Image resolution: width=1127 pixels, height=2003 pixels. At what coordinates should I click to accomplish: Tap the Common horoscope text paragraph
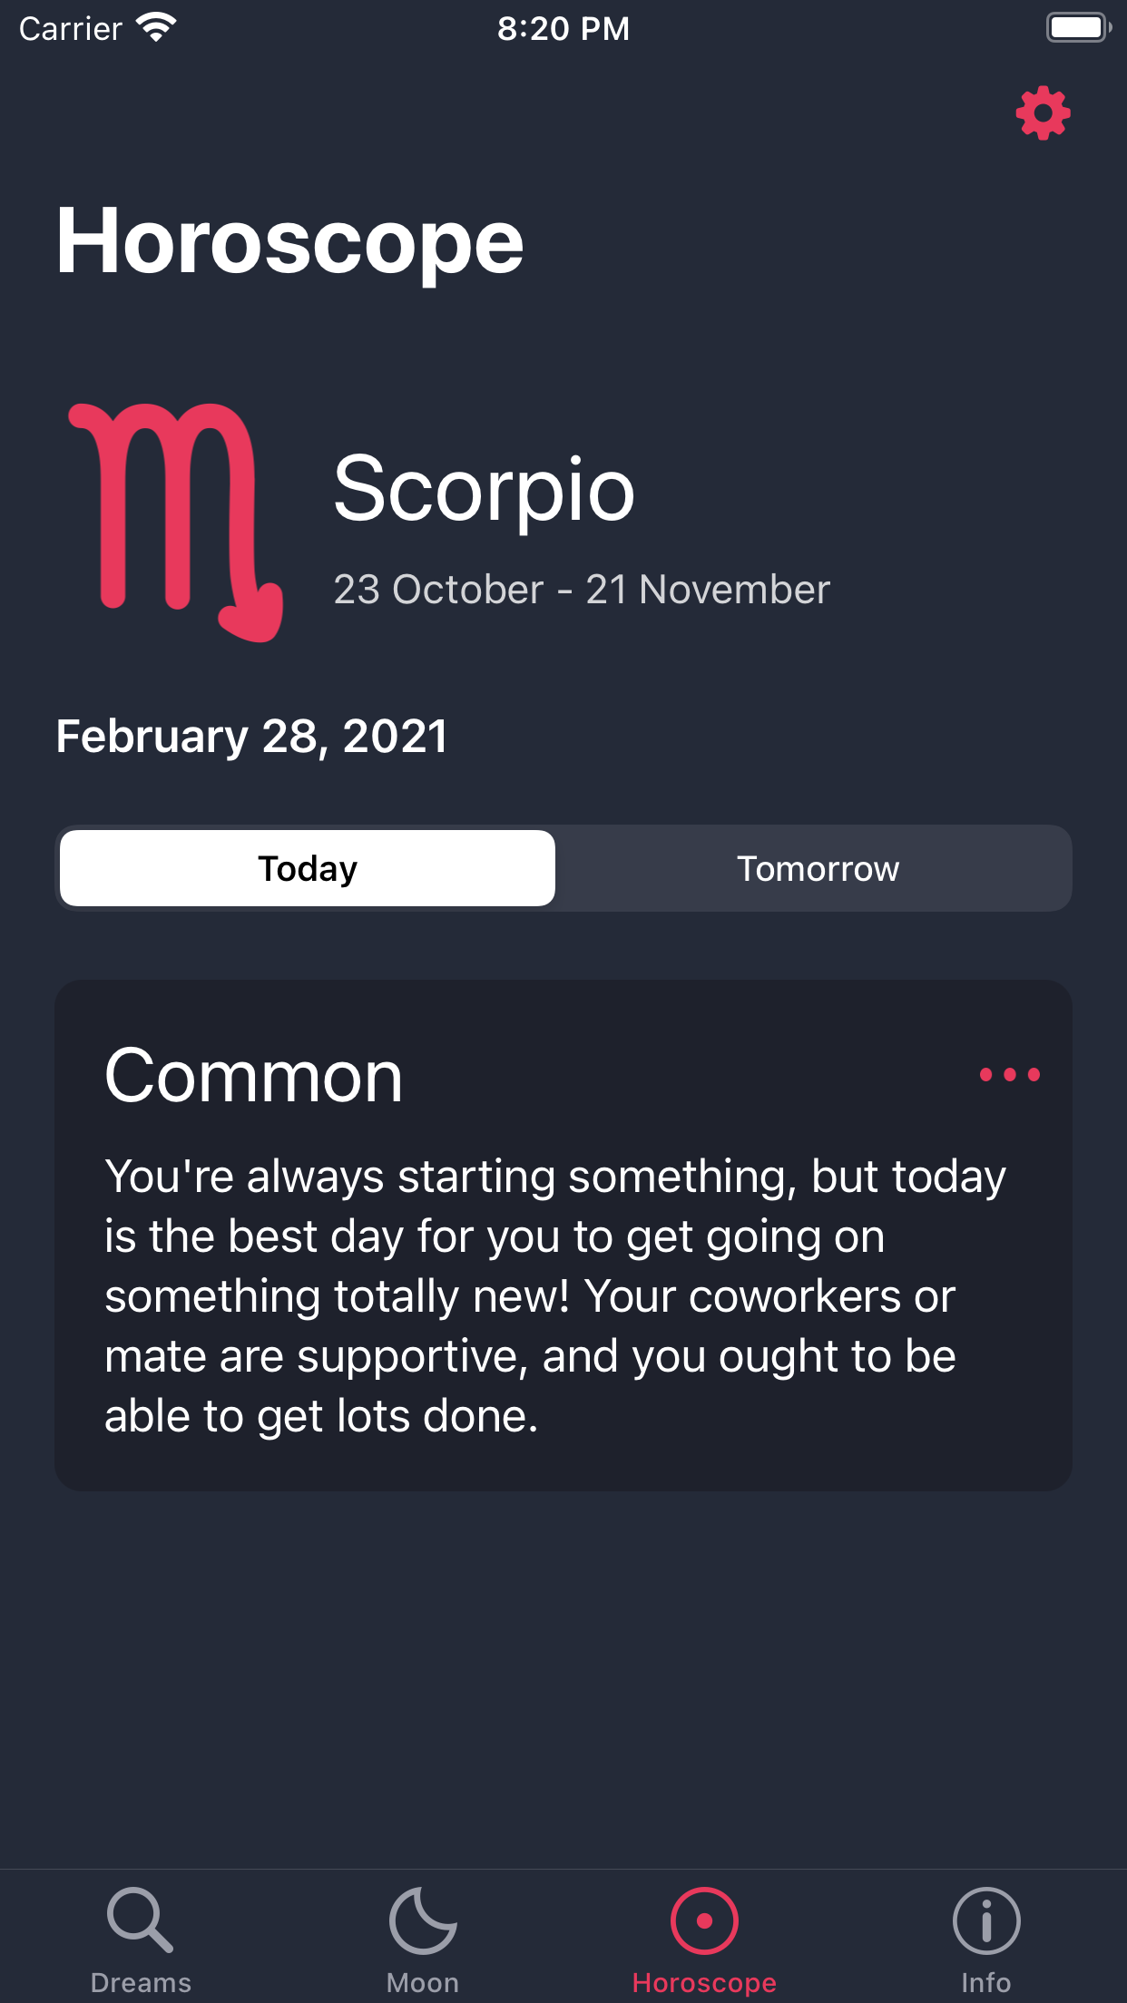pyautogui.click(x=555, y=1295)
